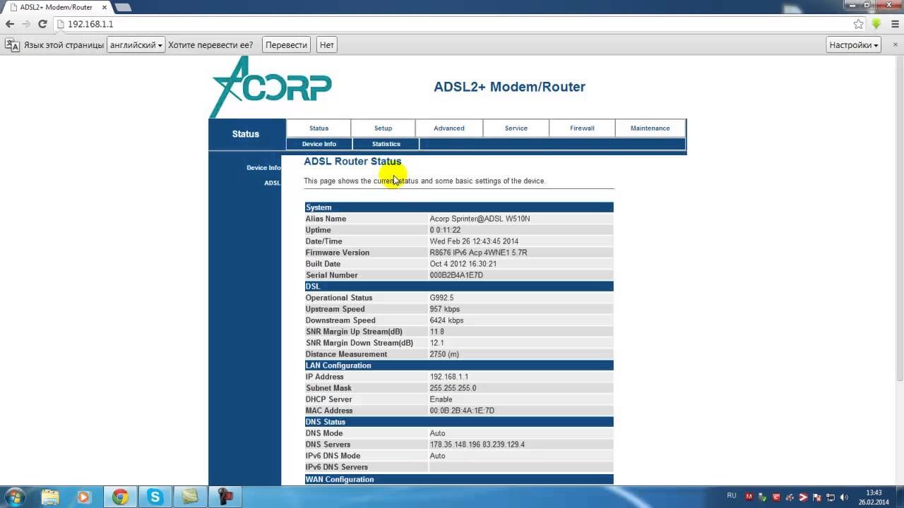The width and height of the screenshot is (904, 508).
Task: Click the red M tray icon
Action: coord(749,497)
